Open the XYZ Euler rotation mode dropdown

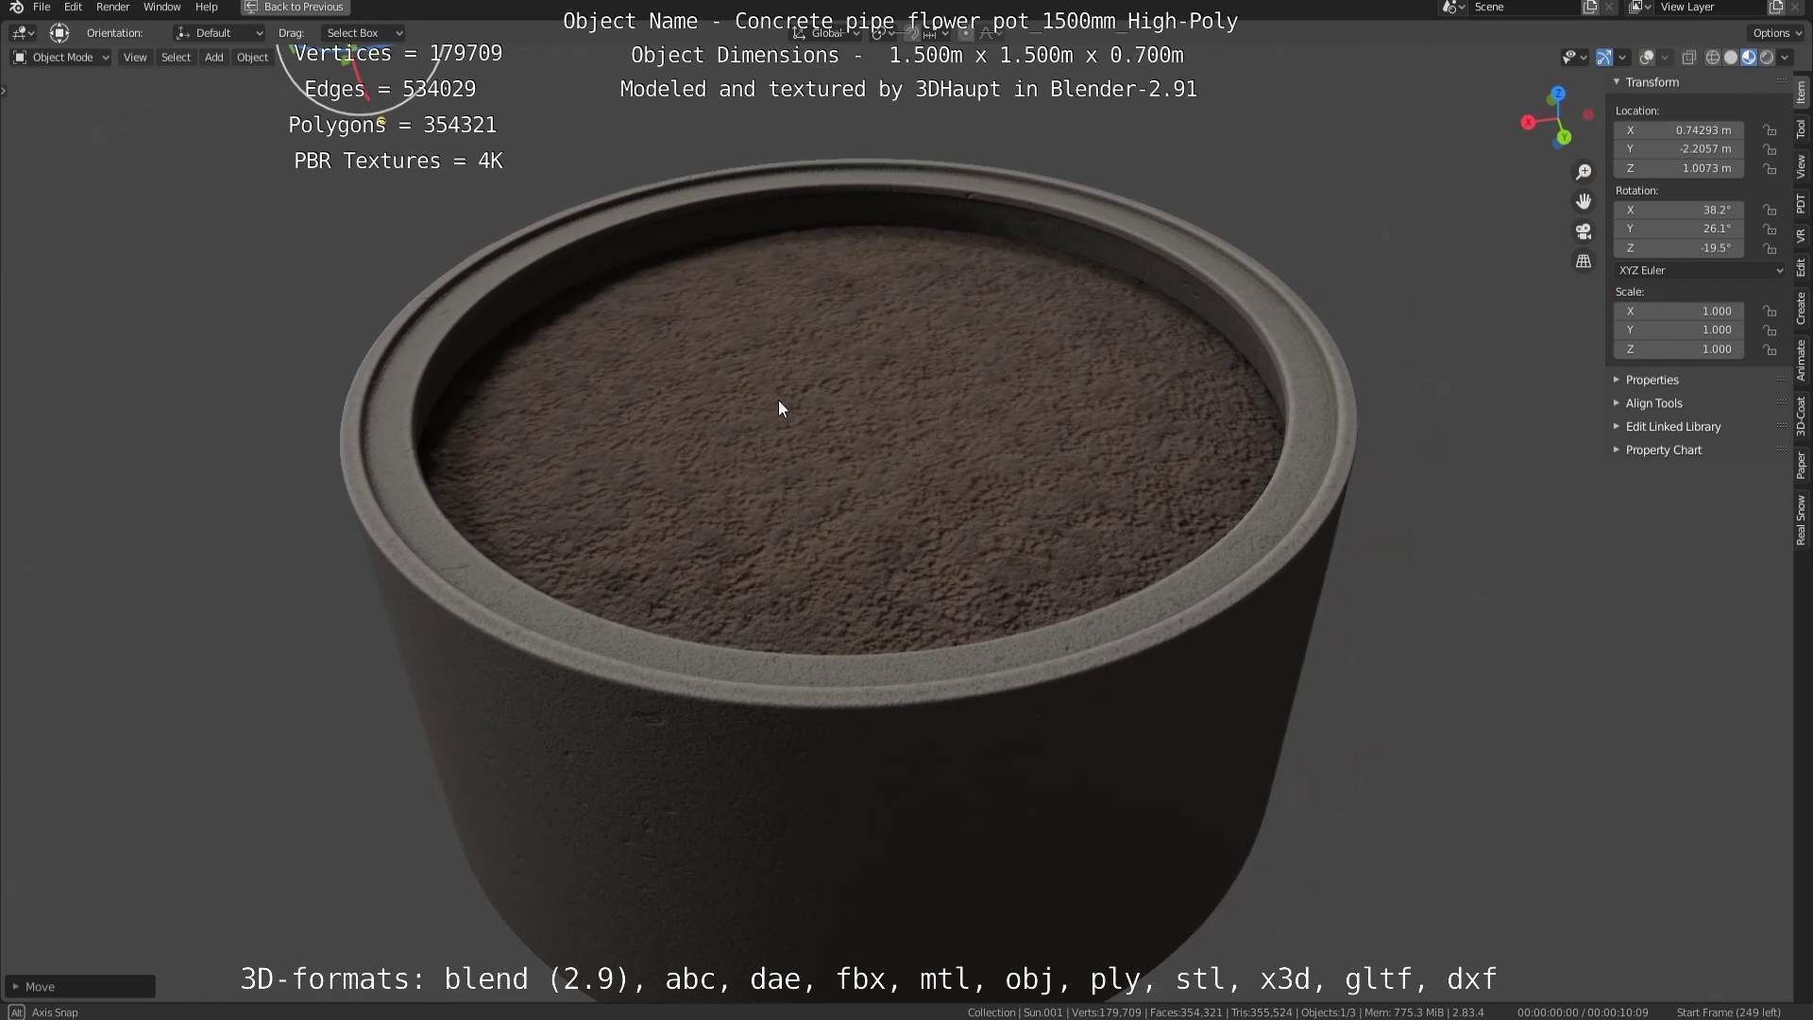[1700, 270]
